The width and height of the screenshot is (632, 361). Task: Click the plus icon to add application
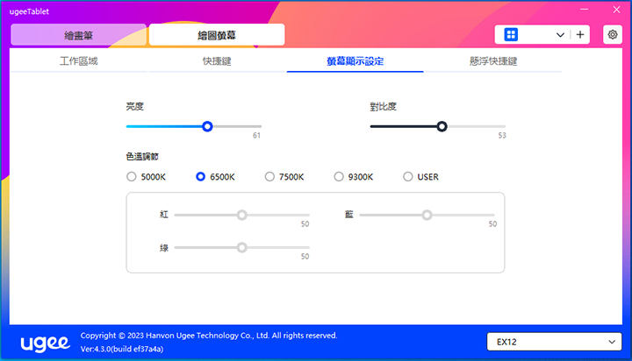tap(580, 34)
